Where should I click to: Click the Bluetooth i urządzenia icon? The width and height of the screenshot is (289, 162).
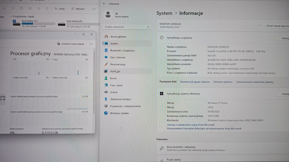pos(106,50)
